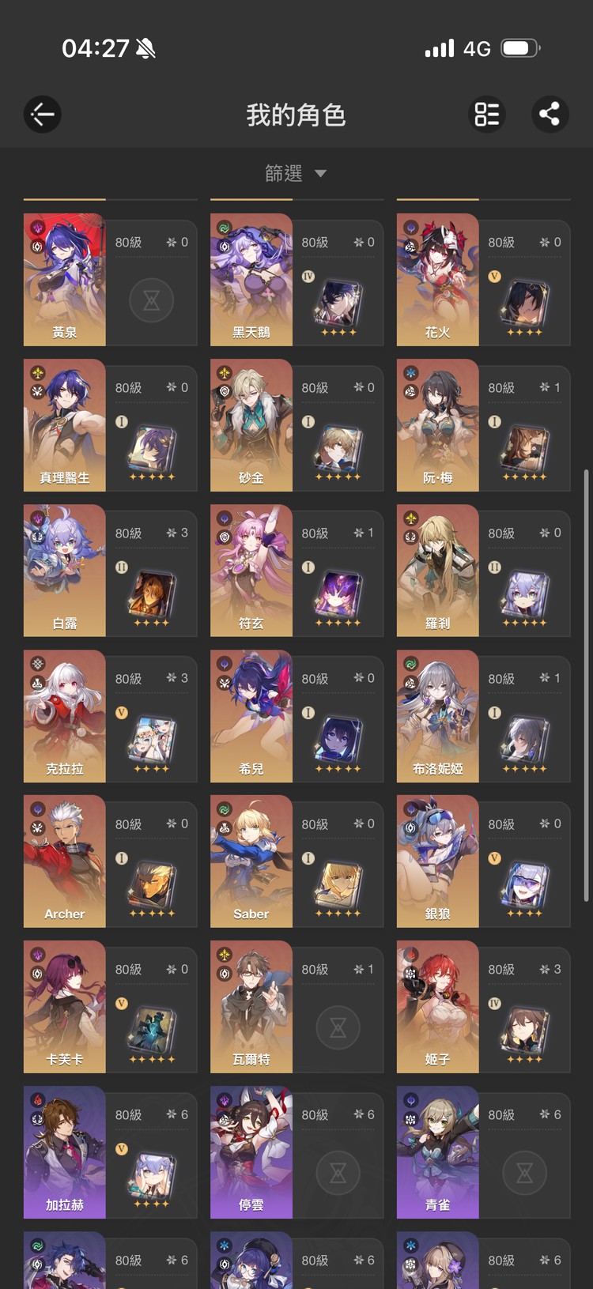Screen dimensions: 593x1289
Task: Tap empty light cone slot for 瓦爾特
Action: [338, 1027]
